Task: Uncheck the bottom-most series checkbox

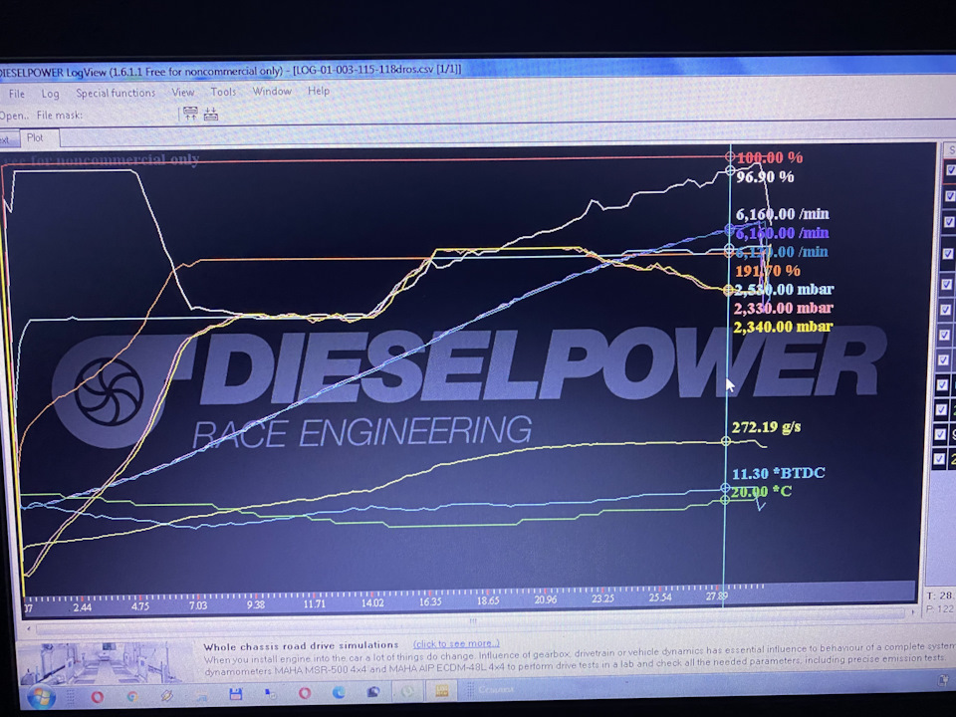Action: coord(939,458)
